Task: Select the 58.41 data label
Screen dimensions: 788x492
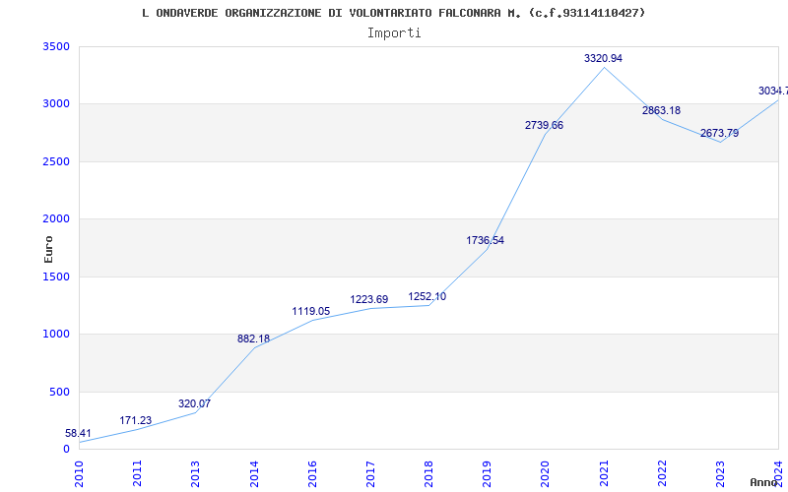Action: tap(78, 433)
